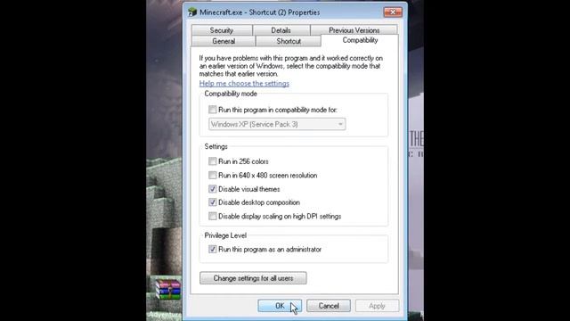
Task: Click 'Help me choose the settings' link
Action: pos(244,83)
